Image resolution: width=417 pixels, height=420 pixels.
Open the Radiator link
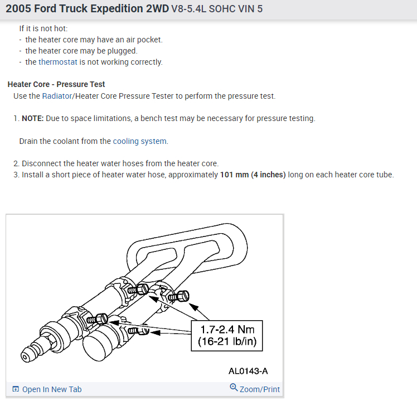[x=57, y=96]
